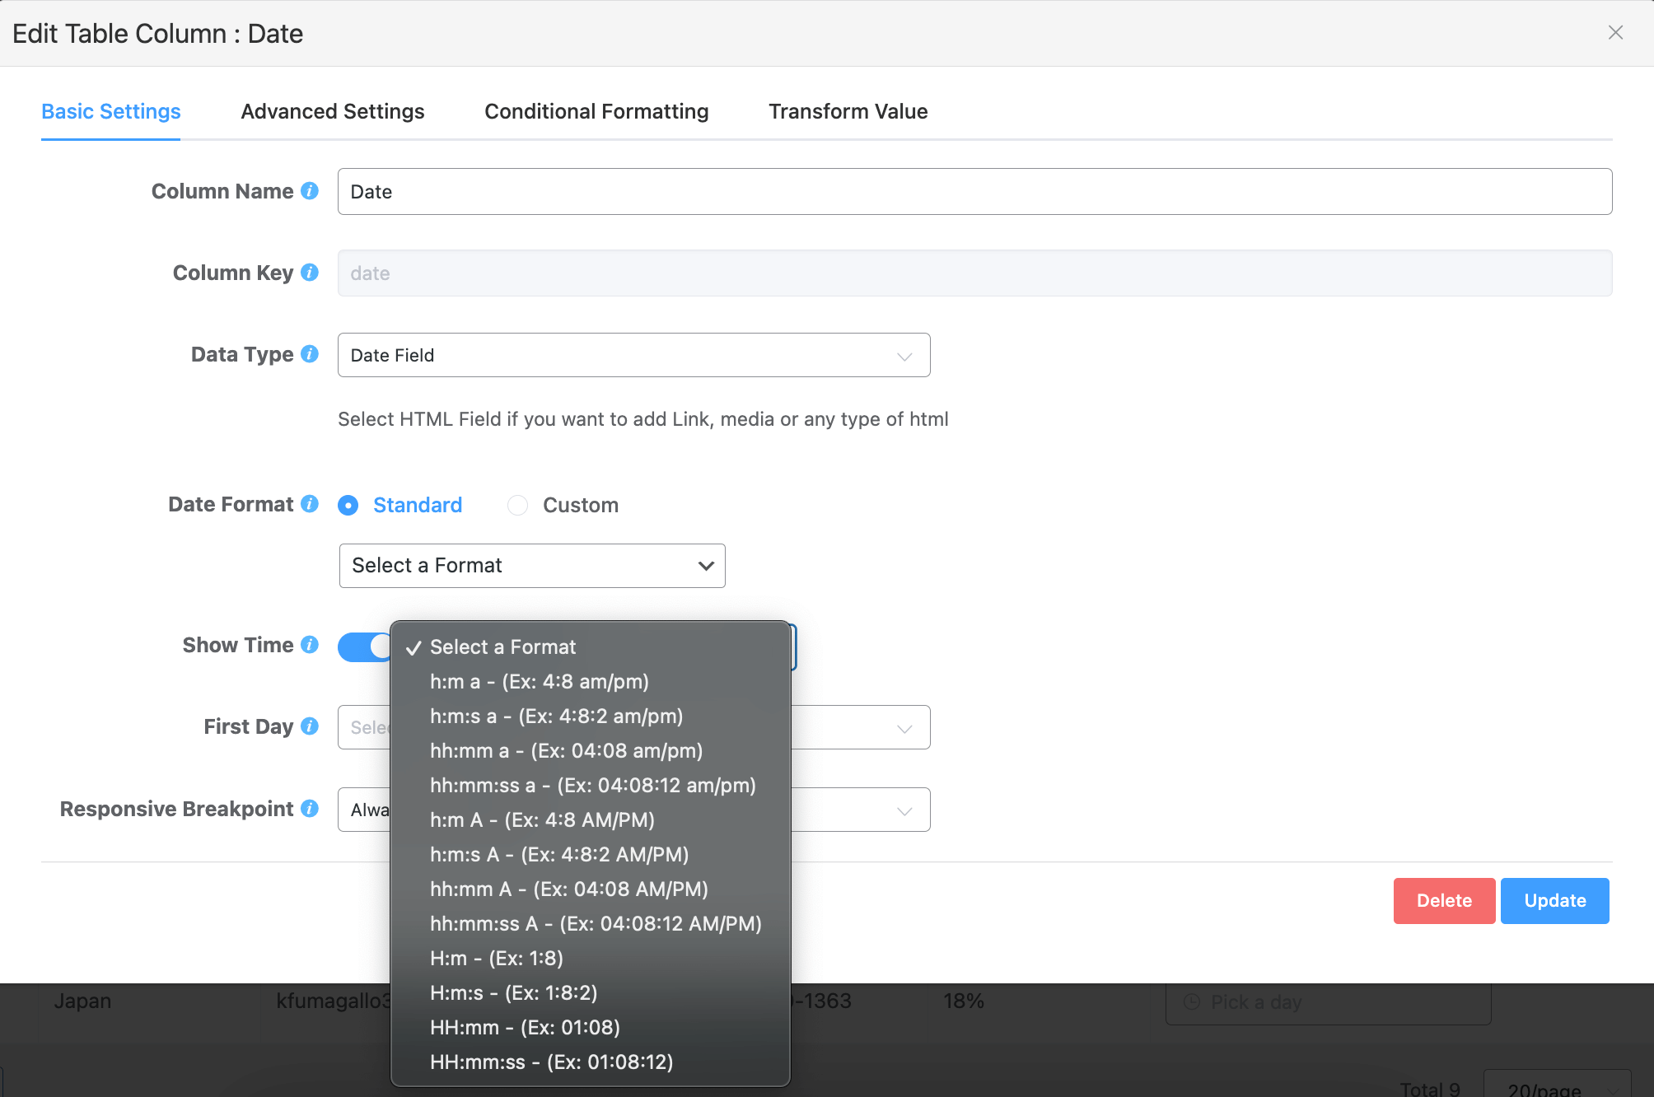The height and width of the screenshot is (1097, 1654).
Task: Open the Conditional Formatting tab
Action: coord(596,112)
